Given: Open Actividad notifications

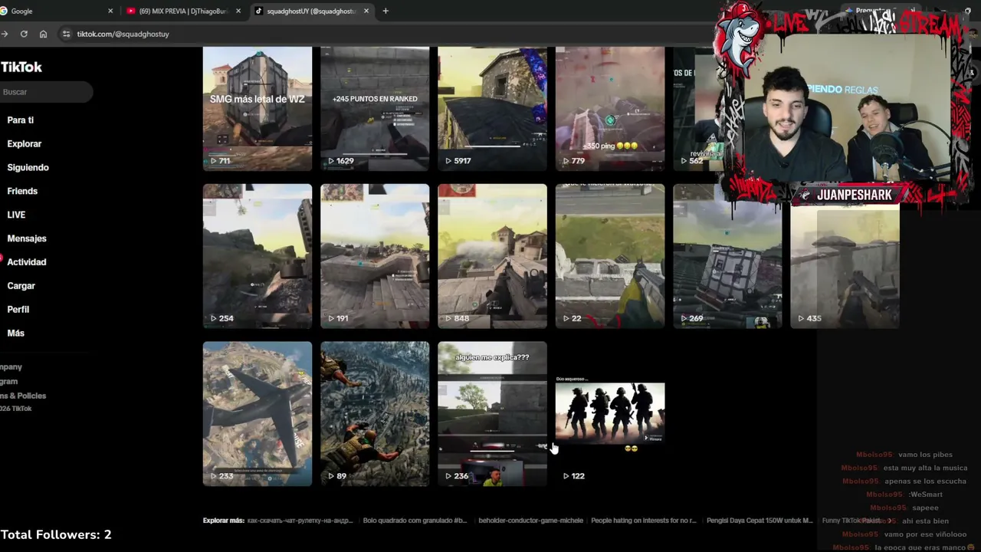Looking at the screenshot, I should 27,262.
